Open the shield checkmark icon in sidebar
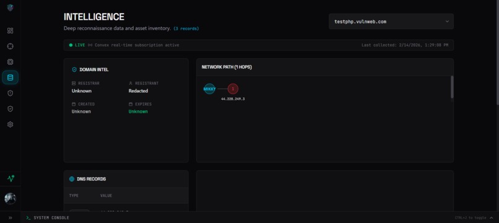Screen dimensions: 499x223 10,108
